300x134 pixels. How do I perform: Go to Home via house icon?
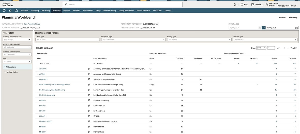tap(16, 11)
